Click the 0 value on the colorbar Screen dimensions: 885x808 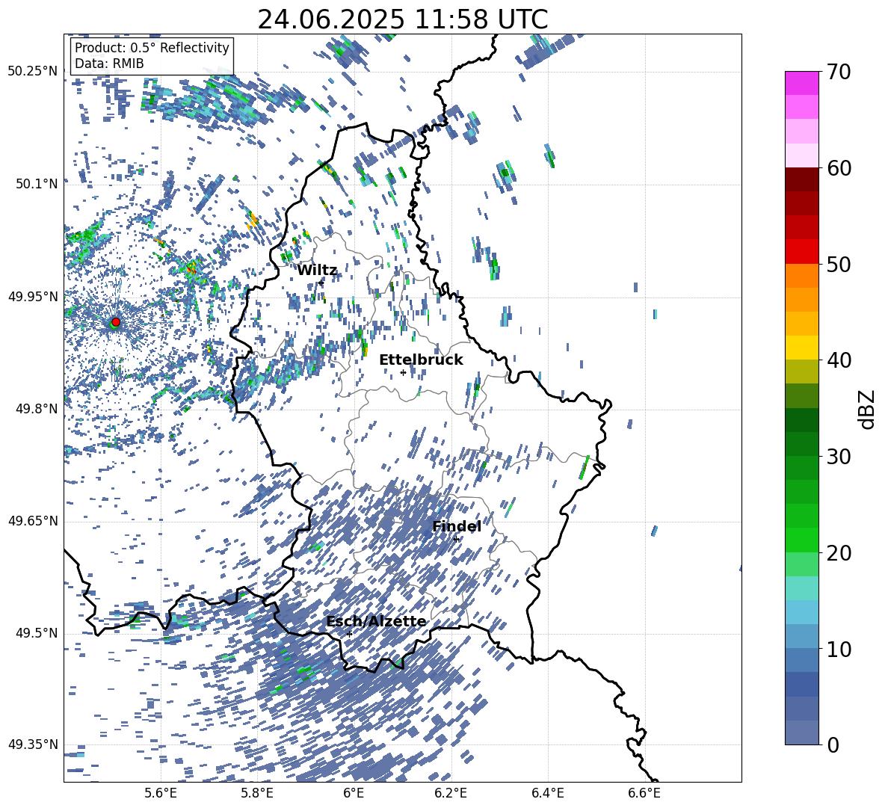833,745
